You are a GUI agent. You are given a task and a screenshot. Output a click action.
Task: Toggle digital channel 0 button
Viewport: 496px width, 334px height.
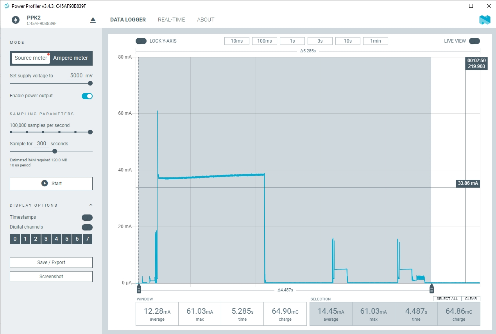coord(15,239)
